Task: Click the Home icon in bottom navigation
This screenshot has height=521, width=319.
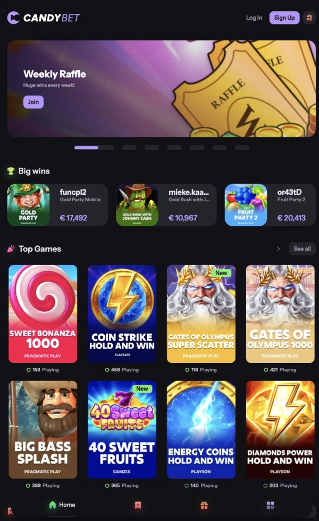Action: pyautogui.click(x=53, y=505)
